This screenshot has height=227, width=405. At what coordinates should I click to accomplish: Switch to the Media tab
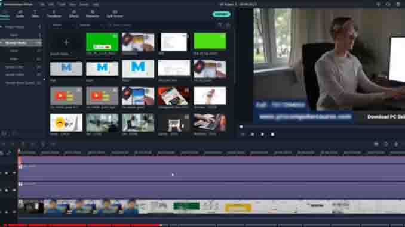tap(4, 14)
